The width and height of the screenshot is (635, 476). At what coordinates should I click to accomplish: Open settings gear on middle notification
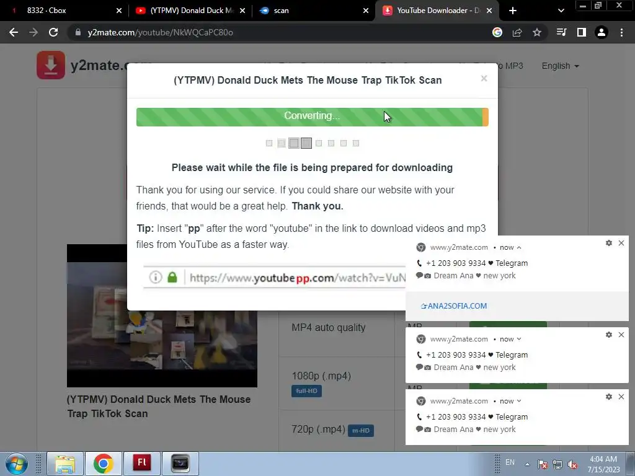609,335
